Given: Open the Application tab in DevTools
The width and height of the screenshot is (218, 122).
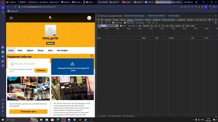Looking at the screenshot, I should tap(157, 20).
